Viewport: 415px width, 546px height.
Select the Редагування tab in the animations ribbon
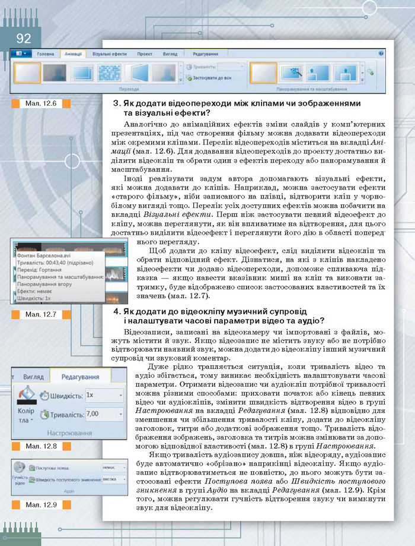point(205,54)
